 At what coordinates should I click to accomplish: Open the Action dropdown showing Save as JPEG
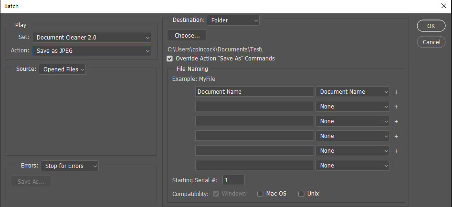tap(92, 50)
